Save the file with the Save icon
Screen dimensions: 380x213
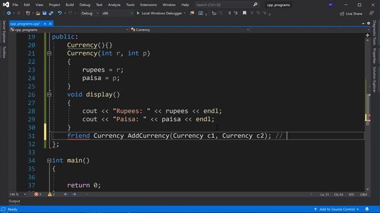click(45, 13)
